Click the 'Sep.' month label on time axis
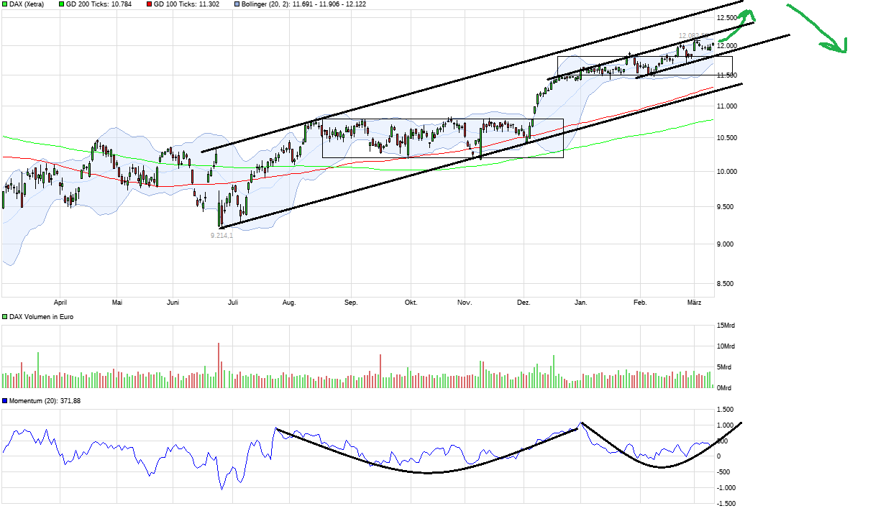The height and width of the screenshot is (511, 891). click(x=351, y=303)
